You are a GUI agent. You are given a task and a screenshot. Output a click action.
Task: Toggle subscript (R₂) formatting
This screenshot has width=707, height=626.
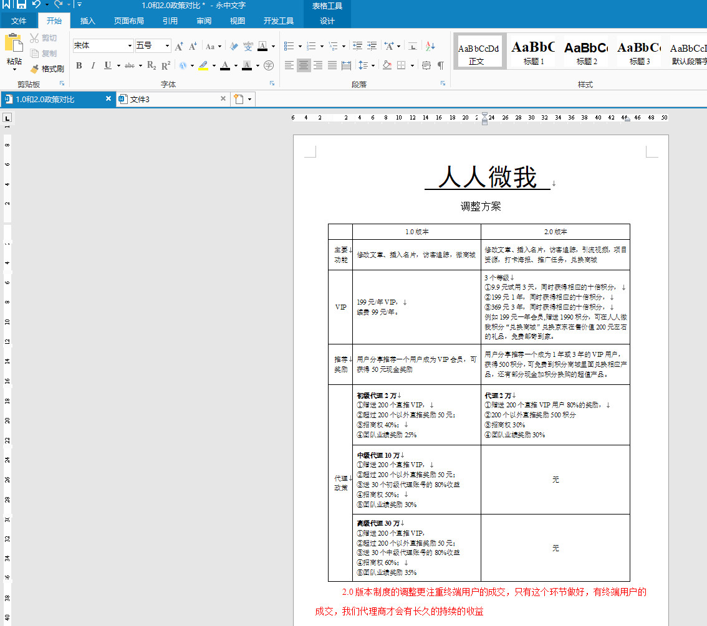click(151, 66)
